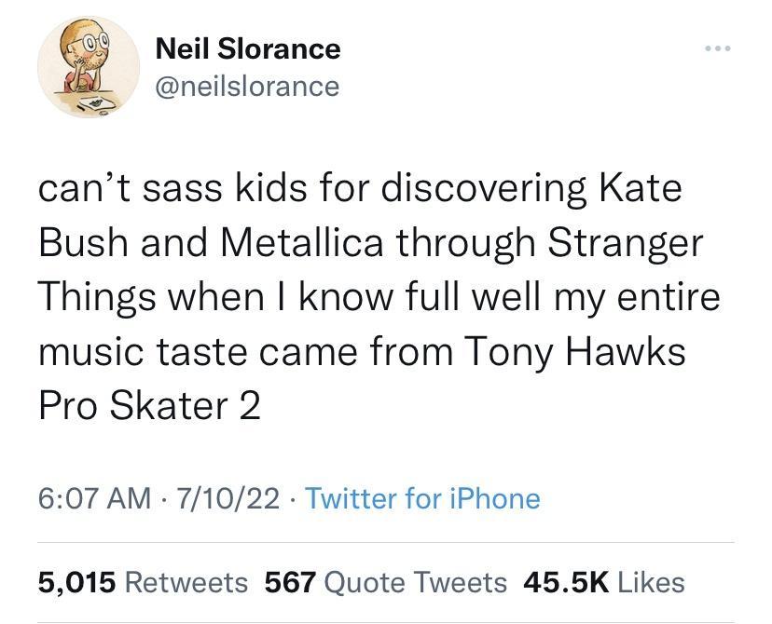
Task: Click the tweet author username area
Action: pos(248,86)
